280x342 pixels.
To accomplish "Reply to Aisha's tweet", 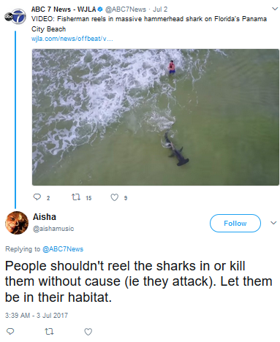I will [x=10, y=331].
